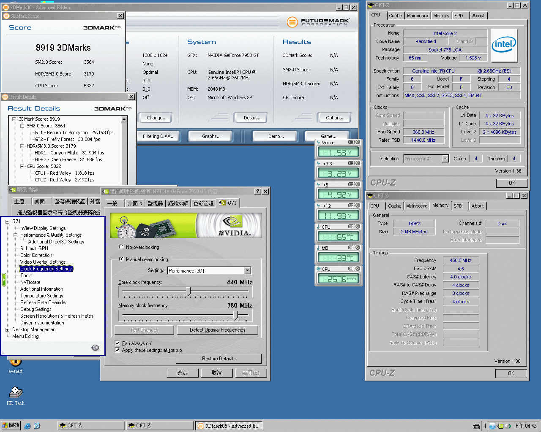Click the Result Details scrollbar up arrow
This screenshot has width=541, height=432.
(x=124, y=119)
